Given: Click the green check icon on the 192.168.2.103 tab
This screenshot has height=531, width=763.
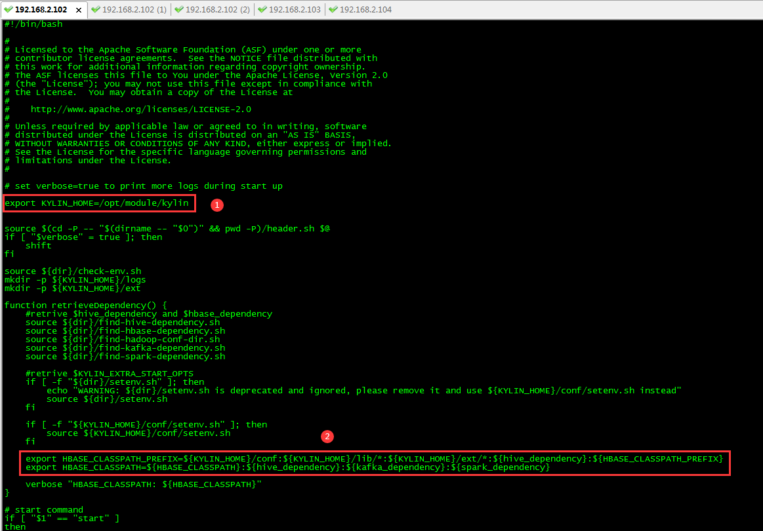Looking at the screenshot, I should pos(262,9).
